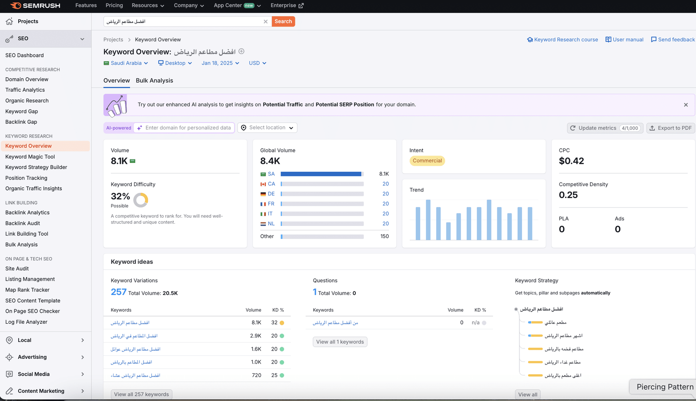The image size is (696, 401).
Task: Click the Questions count 1 link
Action: pos(315,292)
